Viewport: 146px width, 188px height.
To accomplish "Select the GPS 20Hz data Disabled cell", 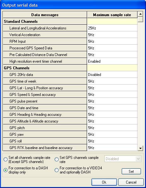I will click(112, 75).
